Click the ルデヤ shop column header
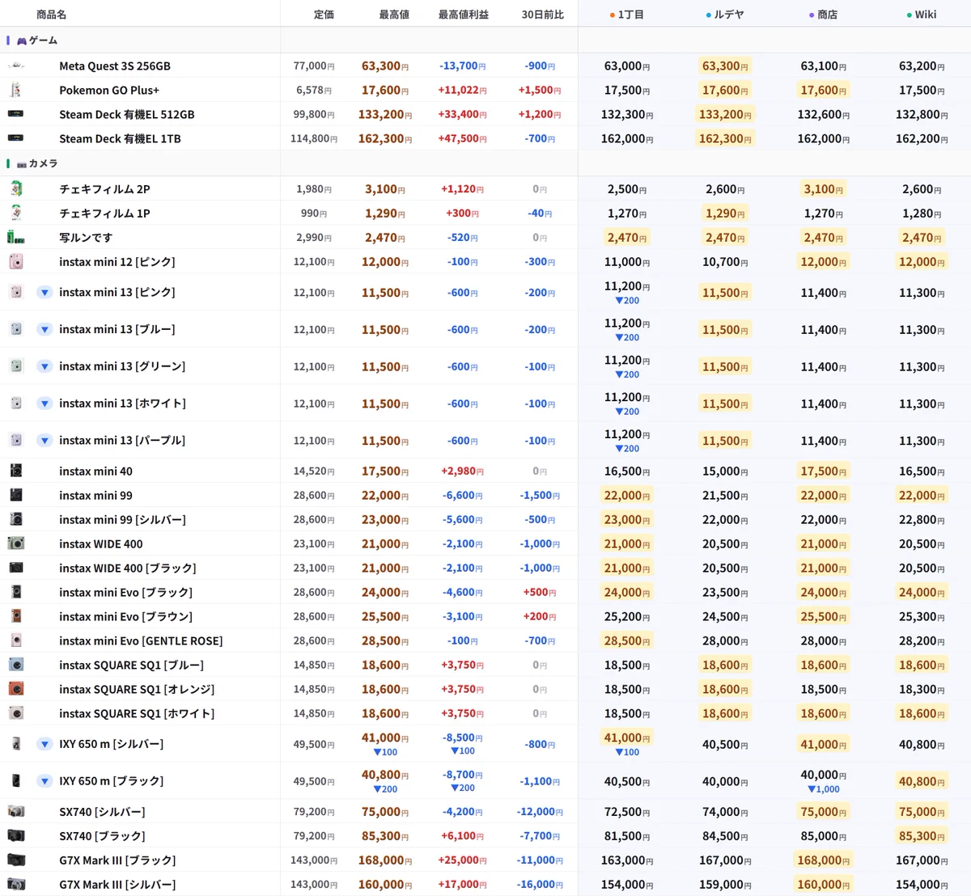The height and width of the screenshot is (896, 971). point(725,15)
